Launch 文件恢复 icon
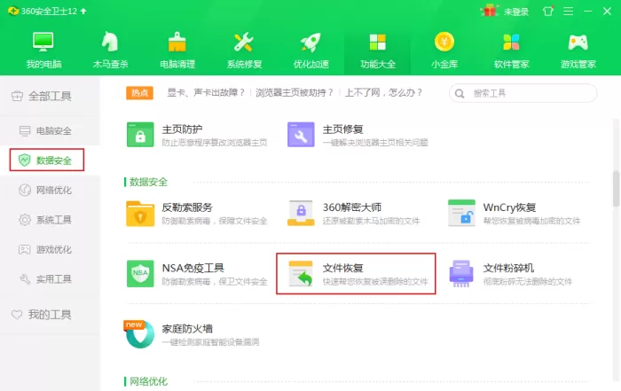This screenshot has width=621, height=391. [x=301, y=273]
